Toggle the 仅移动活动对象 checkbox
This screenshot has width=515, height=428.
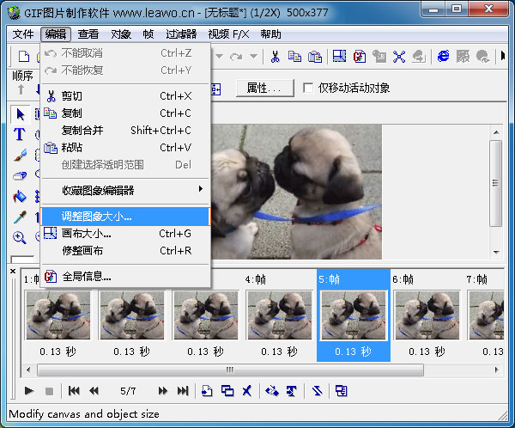[308, 88]
